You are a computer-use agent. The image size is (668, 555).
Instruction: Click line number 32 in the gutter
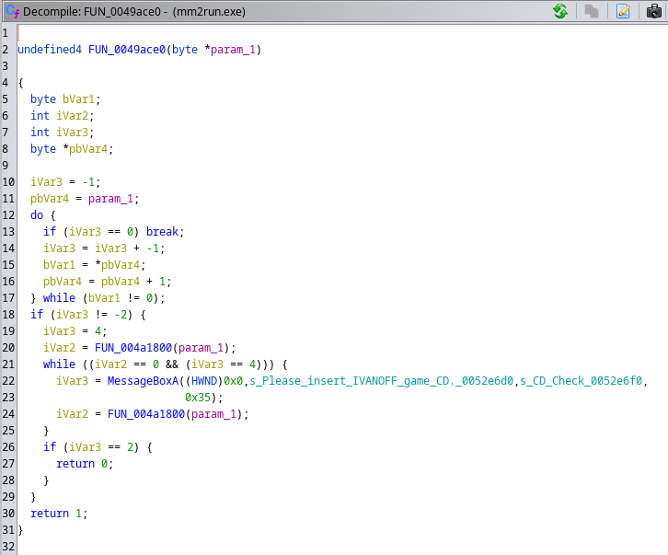tap(8, 547)
